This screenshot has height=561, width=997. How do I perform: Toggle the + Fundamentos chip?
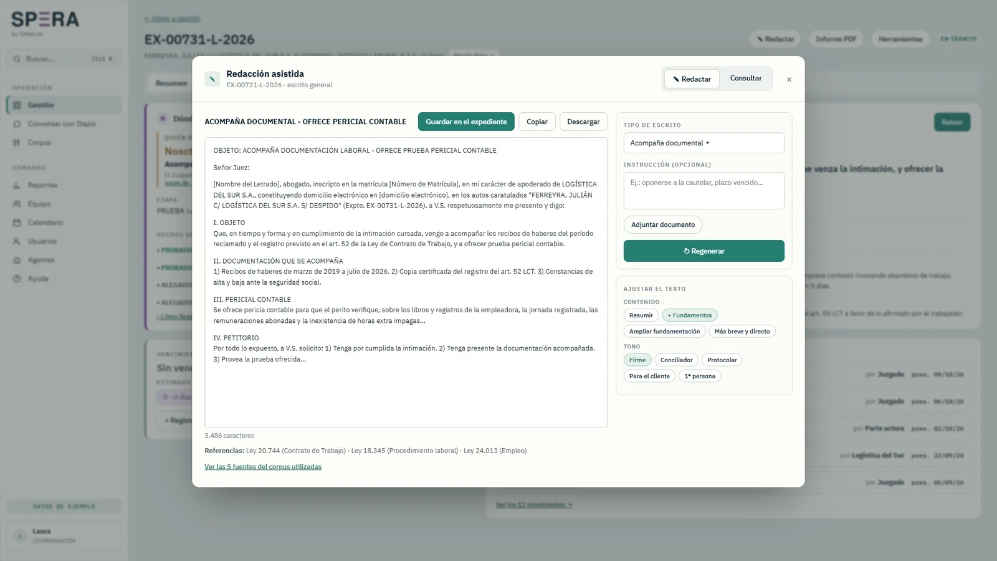click(x=690, y=315)
